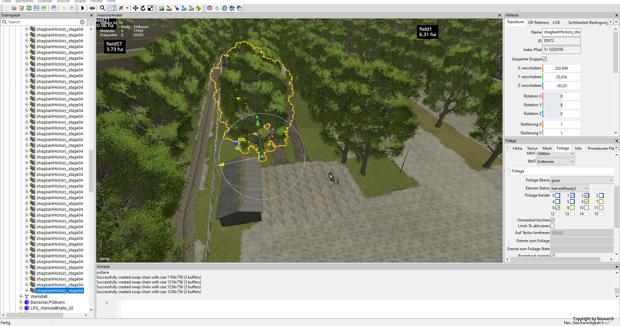Expand the Werkstatt tree node
Image resolution: width=620 pixels, height=326 pixels.
click(x=21, y=297)
